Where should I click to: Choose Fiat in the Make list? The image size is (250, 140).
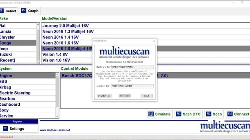[18, 26]
